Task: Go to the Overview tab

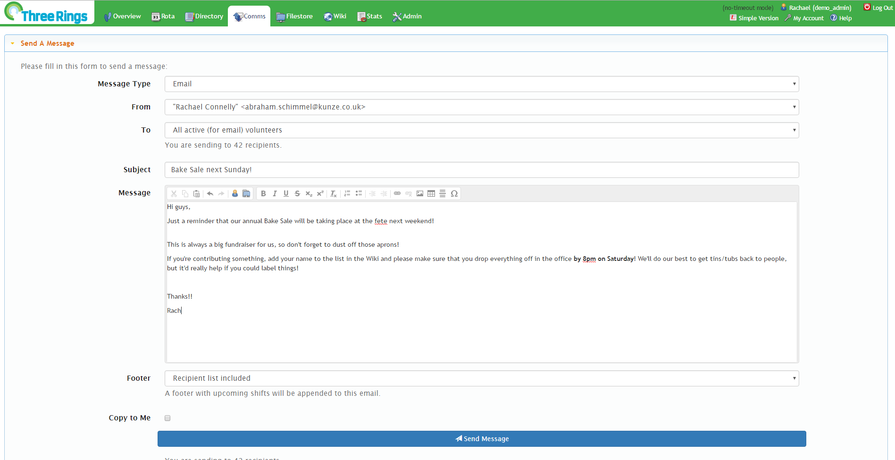Action: [x=122, y=17]
